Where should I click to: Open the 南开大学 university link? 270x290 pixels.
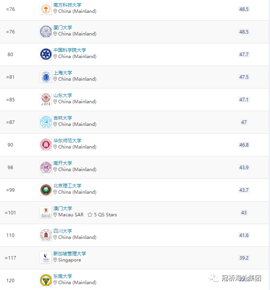[x=63, y=163]
